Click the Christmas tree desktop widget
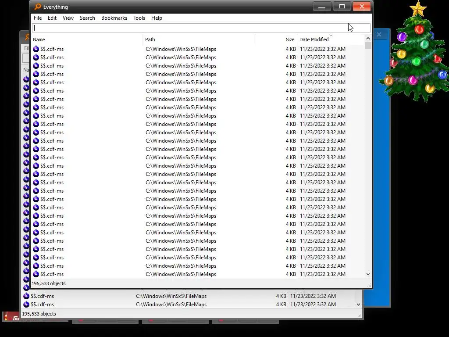Viewport: 449px width, 337px height. [414, 54]
